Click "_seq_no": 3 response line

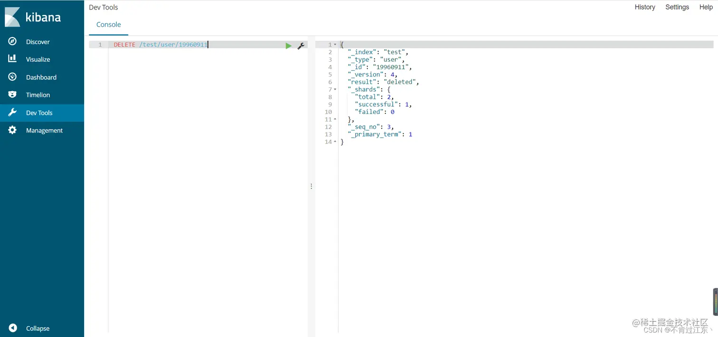[370, 127]
